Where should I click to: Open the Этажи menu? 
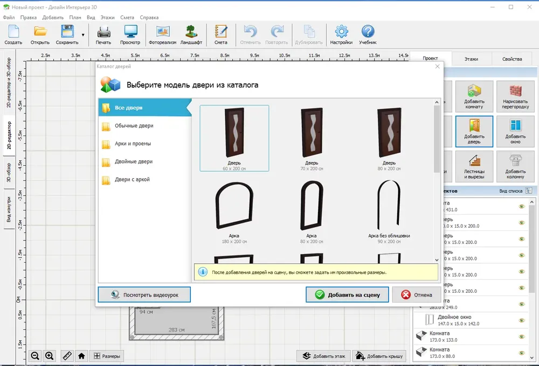(x=107, y=17)
